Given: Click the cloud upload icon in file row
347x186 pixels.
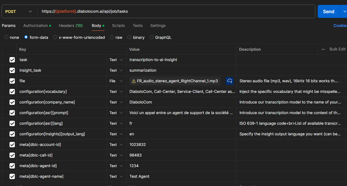Looking at the screenshot, I should click(229, 81).
